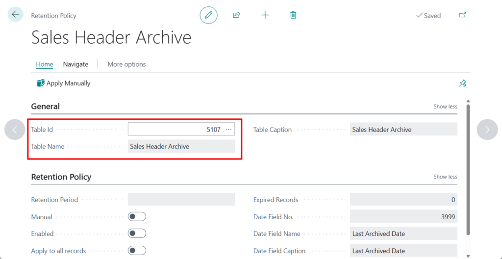
Task: Click the trash delete icon
Action: [x=293, y=15]
